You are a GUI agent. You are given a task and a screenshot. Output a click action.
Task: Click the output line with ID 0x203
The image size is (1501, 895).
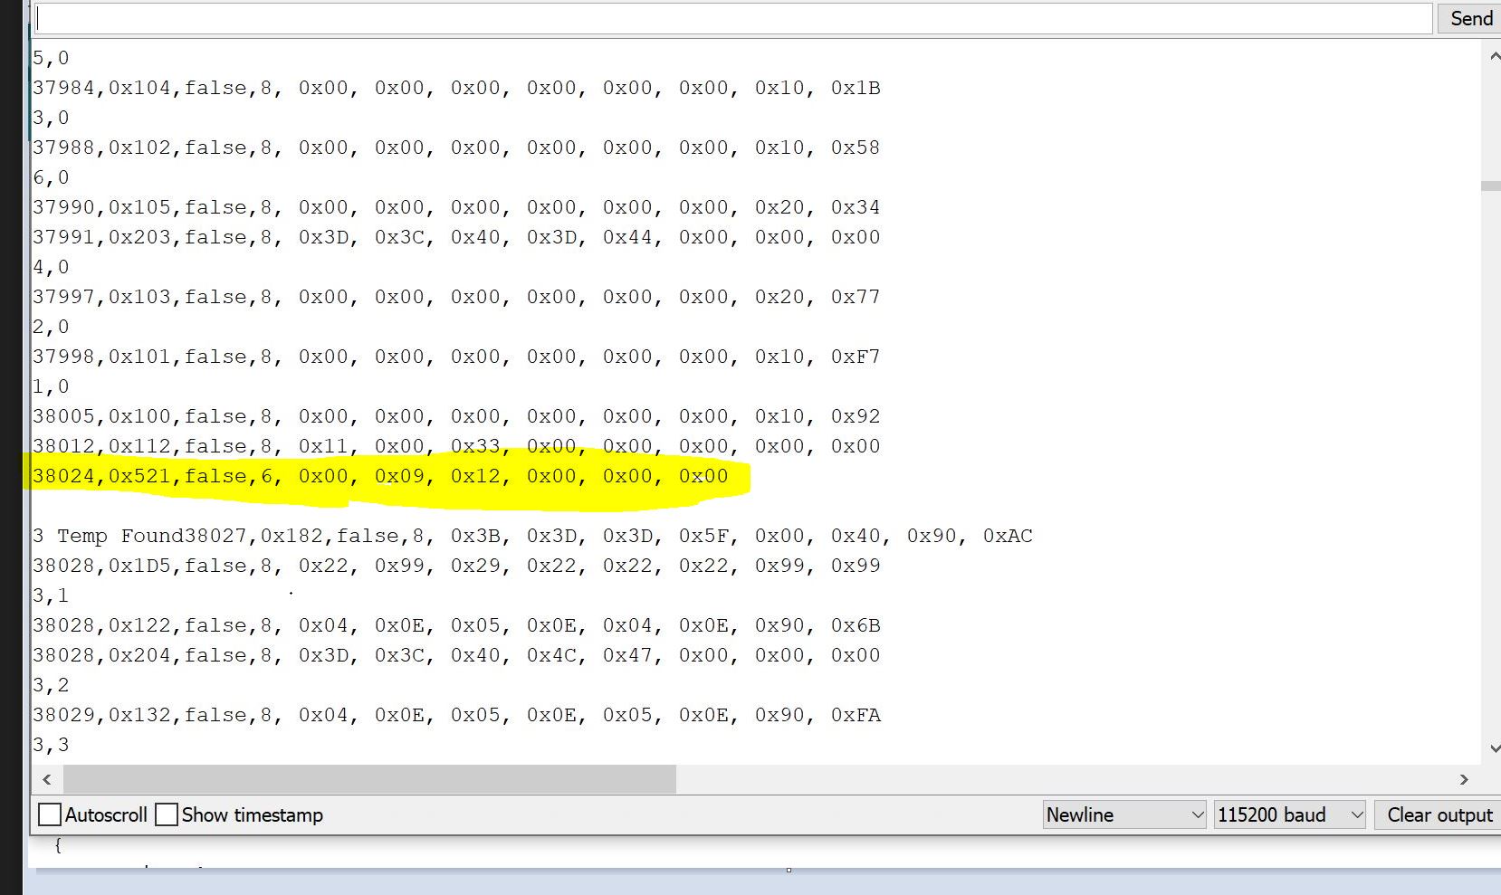pyautogui.click(x=456, y=237)
